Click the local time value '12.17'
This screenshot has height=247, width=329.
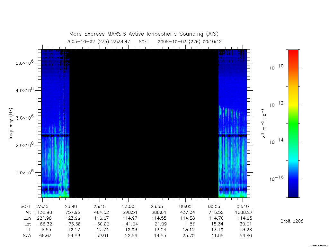pos(74,230)
